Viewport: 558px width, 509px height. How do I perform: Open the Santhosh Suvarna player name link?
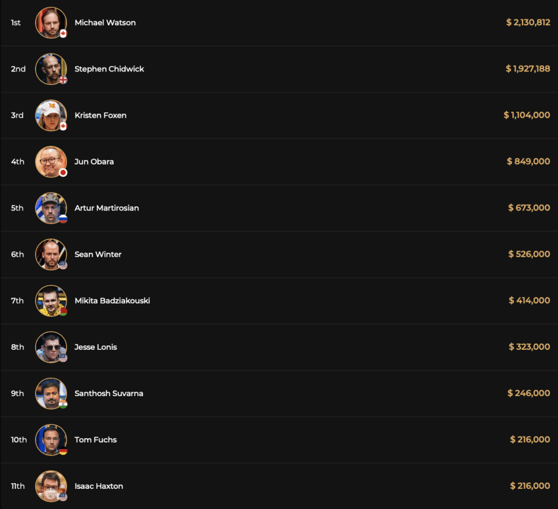[x=109, y=393]
